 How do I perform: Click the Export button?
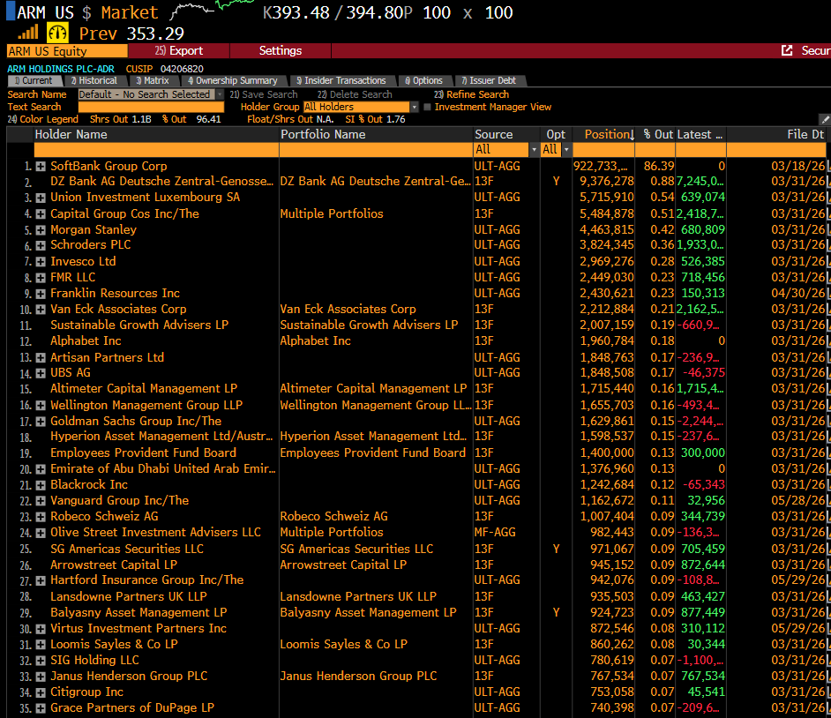pos(178,51)
